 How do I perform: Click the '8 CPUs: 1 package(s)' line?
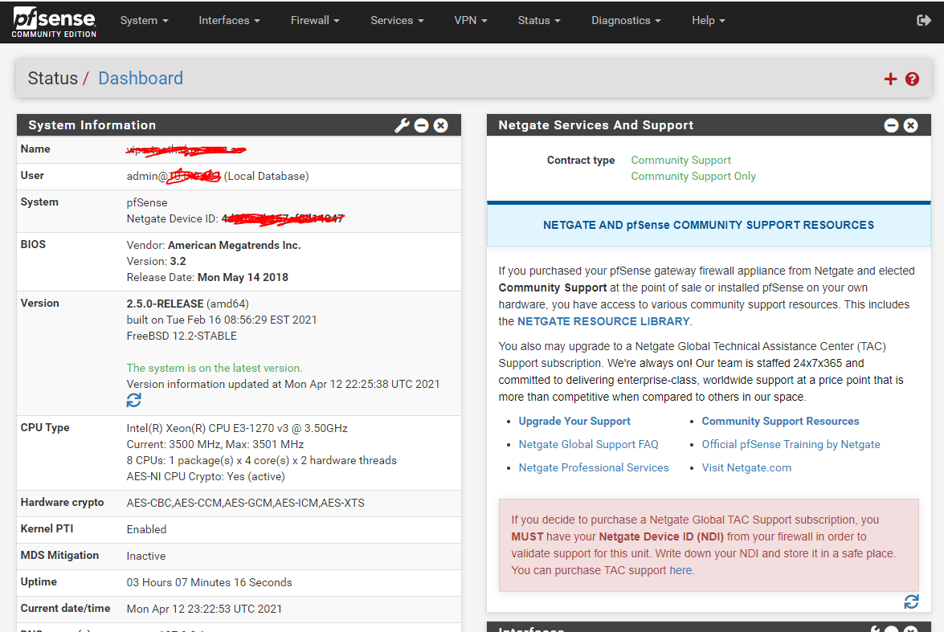tap(261, 460)
